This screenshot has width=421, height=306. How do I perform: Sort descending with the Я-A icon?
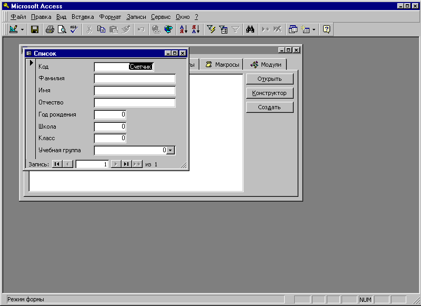196,29
